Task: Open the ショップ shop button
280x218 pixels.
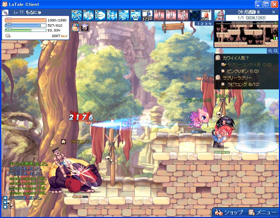Action: [229, 212]
